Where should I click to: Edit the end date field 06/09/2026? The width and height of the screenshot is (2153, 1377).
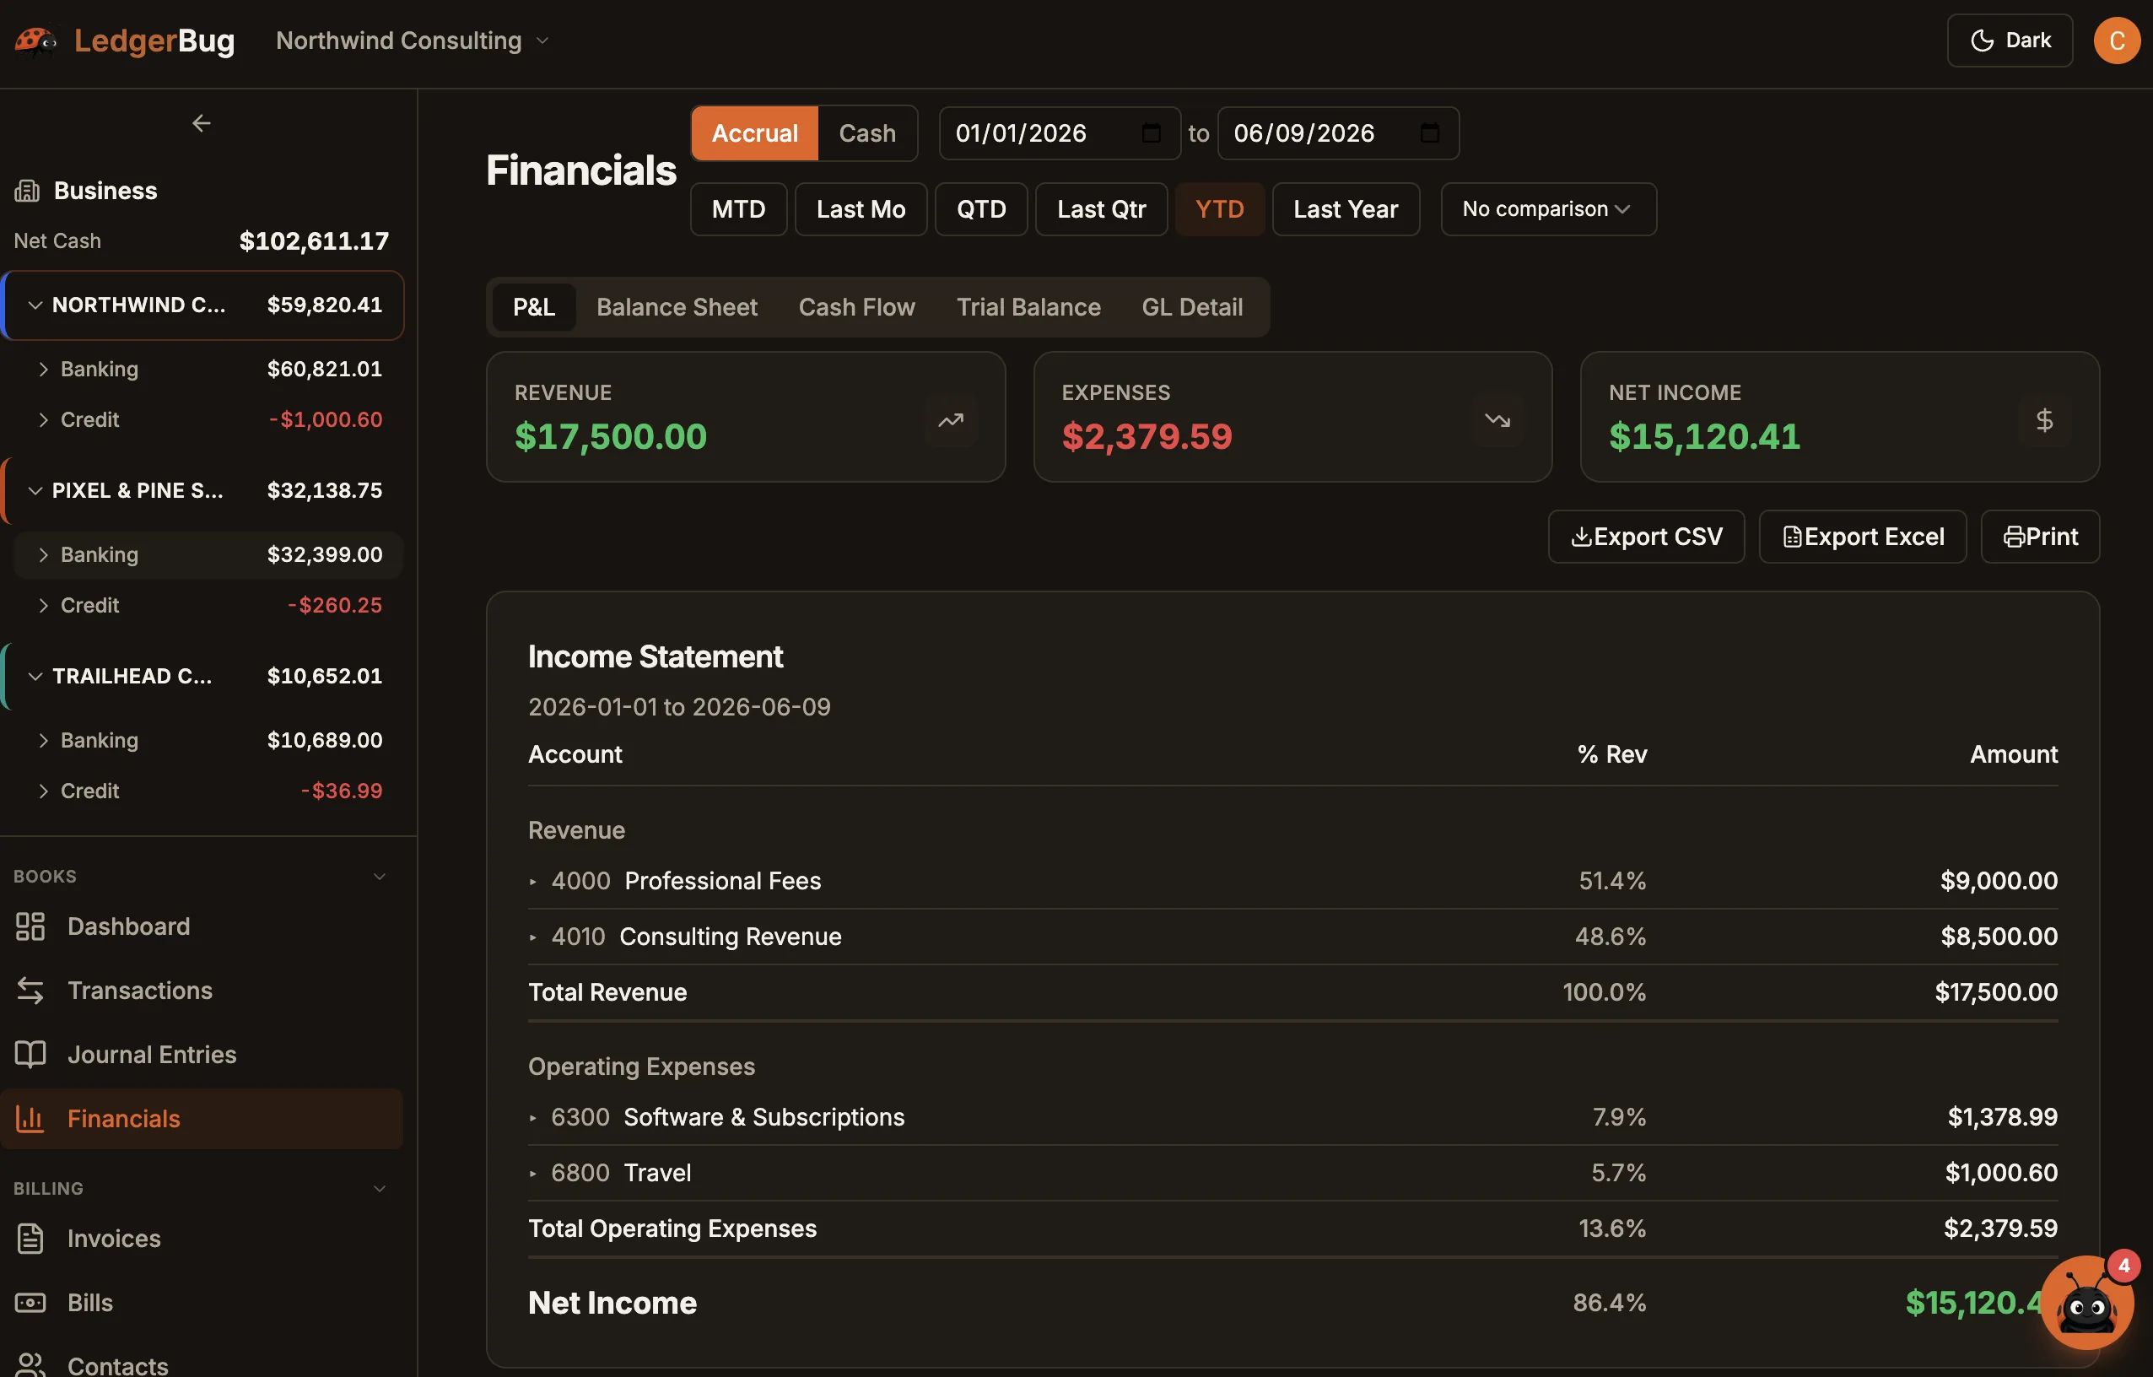tap(1337, 133)
